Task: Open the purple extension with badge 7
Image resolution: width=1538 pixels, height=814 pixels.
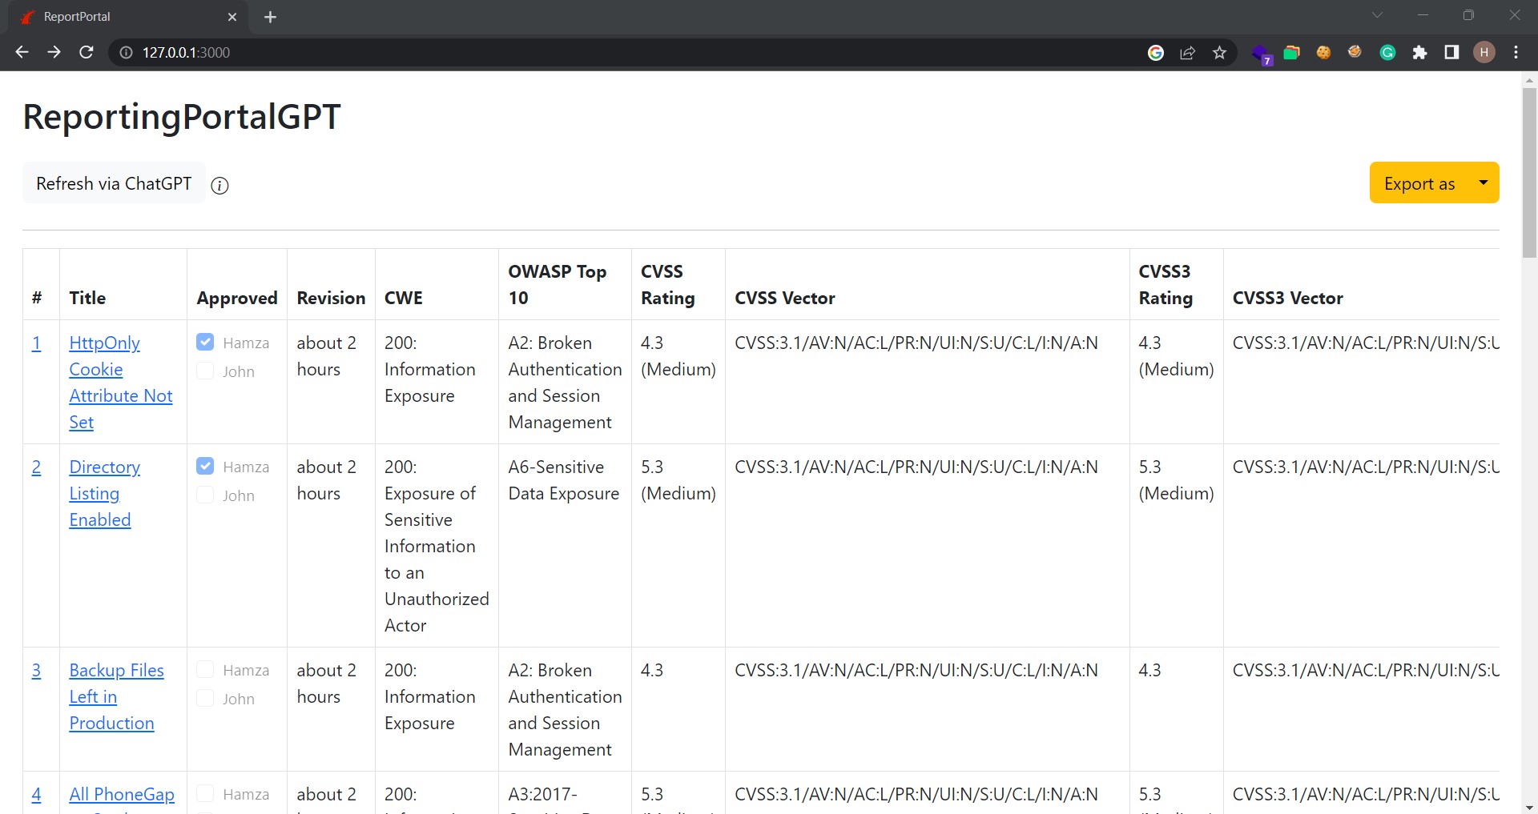Action: pos(1262,54)
